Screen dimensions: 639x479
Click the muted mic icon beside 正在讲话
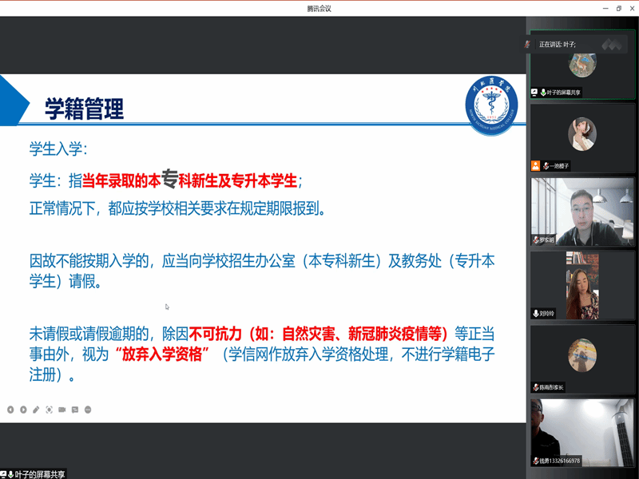(528, 44)
